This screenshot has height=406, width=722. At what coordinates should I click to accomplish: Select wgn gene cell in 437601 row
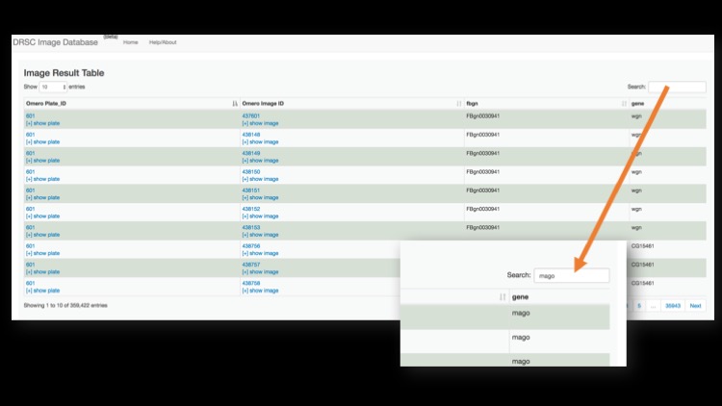point(636,116)
